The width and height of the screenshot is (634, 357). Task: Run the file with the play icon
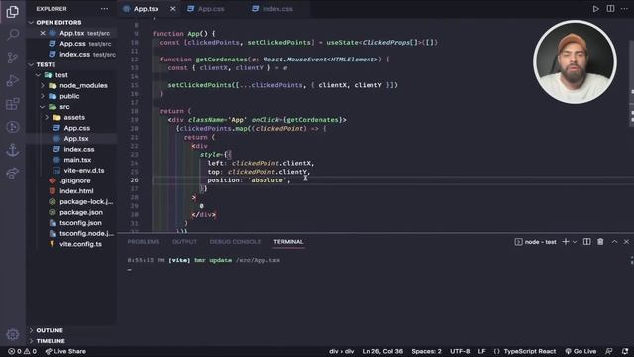pos(596,9)
